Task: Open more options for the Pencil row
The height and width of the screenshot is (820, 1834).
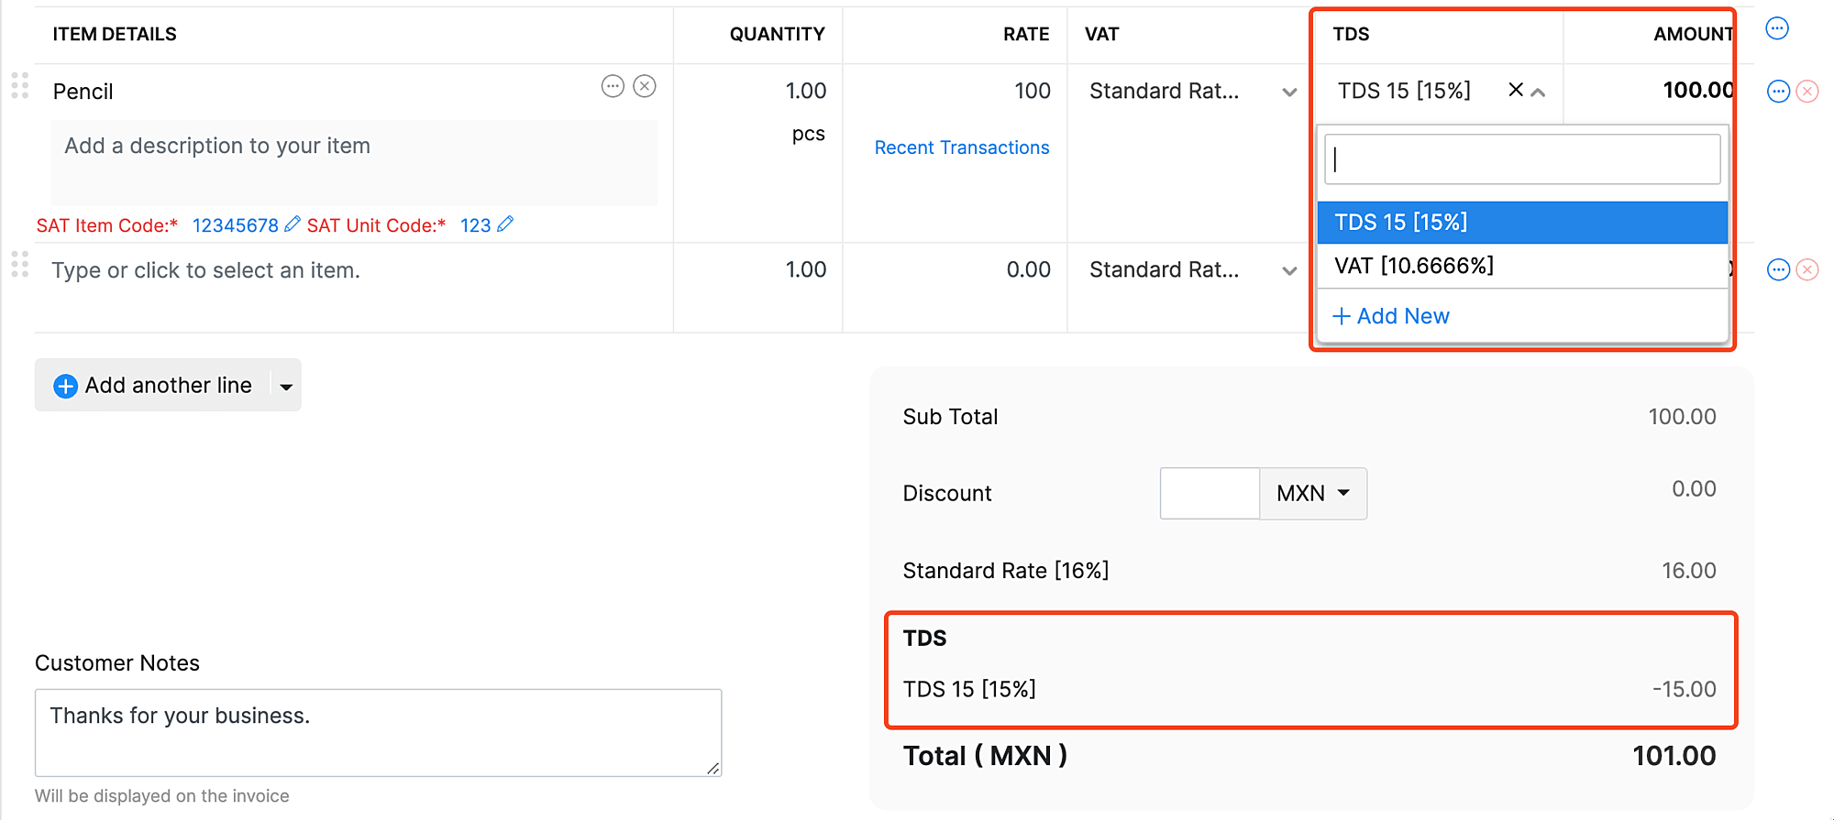Action: pyautogui.click(x=1778, y=92)
